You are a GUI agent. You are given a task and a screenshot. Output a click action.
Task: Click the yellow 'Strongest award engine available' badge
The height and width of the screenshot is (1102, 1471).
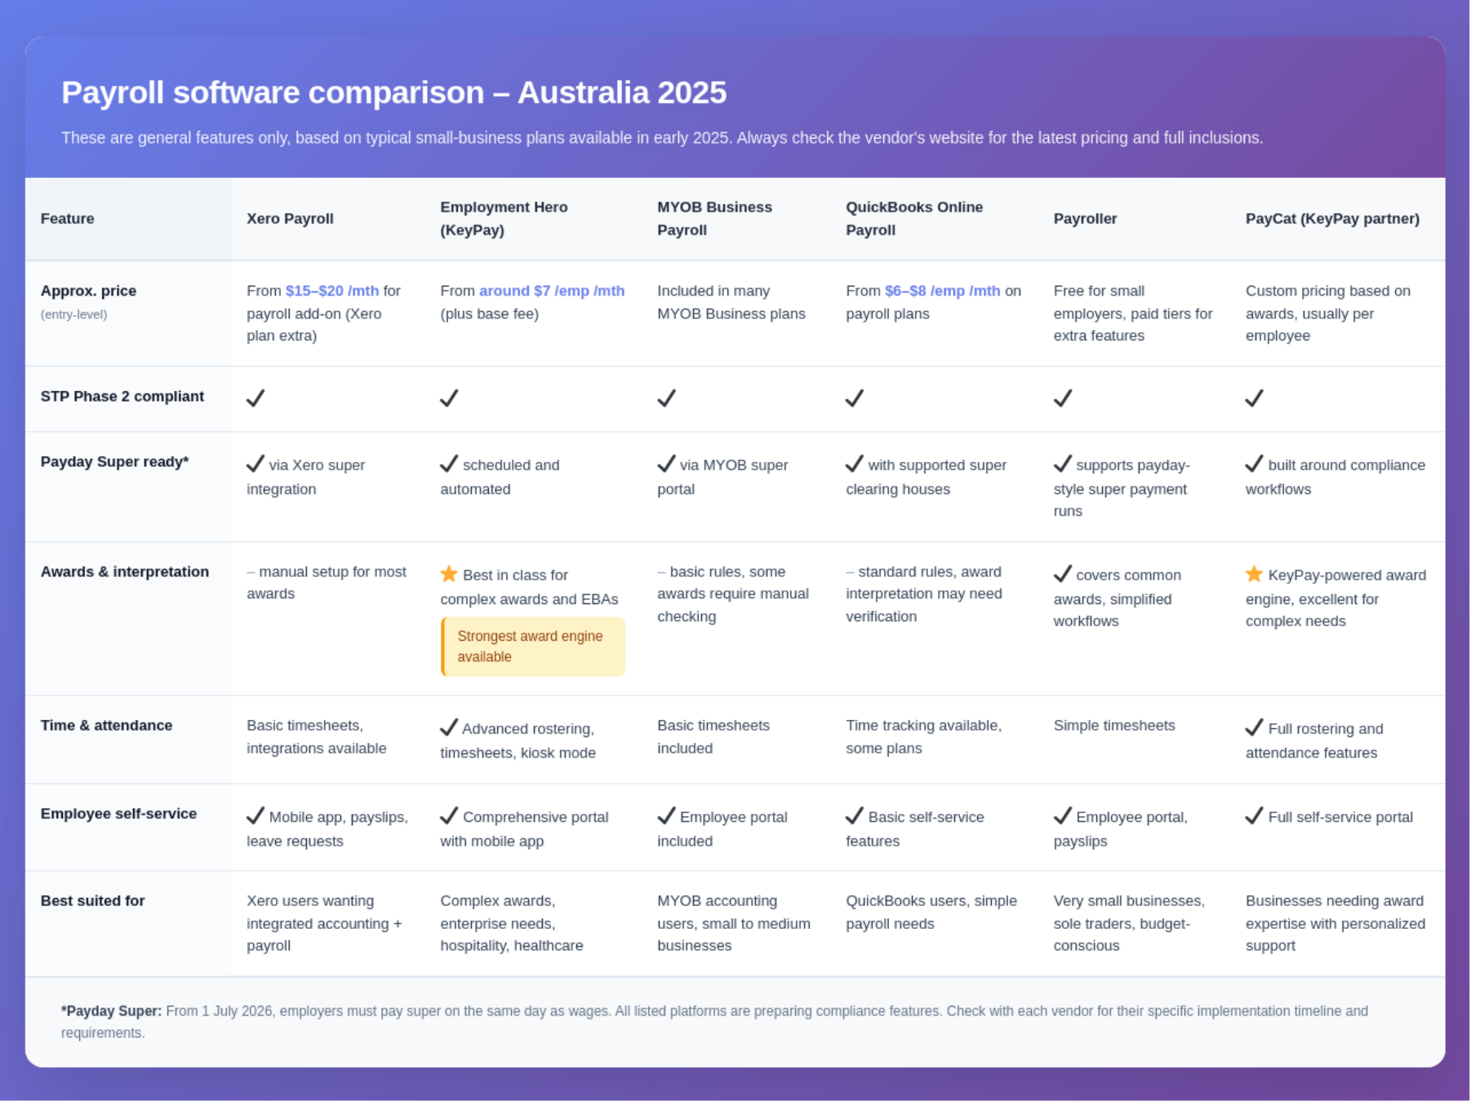[x=532, y=646]
